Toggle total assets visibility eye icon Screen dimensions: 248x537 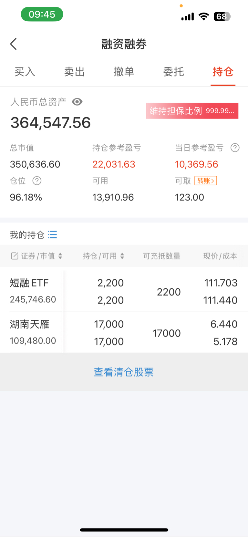point(77,102)
